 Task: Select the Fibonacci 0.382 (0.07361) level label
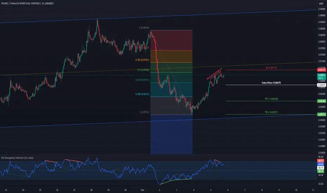(x=142, y=60)
